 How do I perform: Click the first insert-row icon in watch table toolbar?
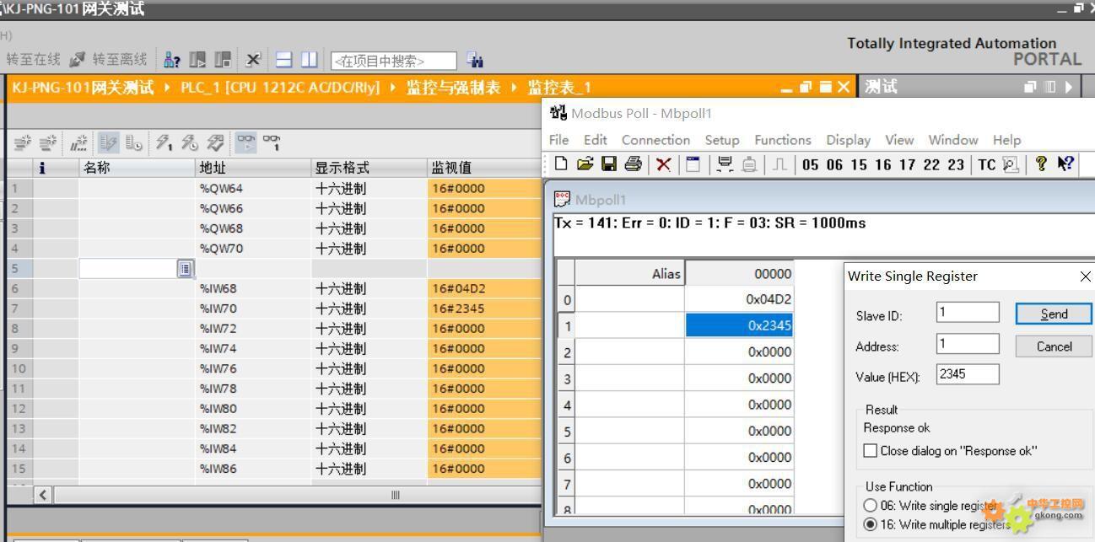tap(23, 142)
